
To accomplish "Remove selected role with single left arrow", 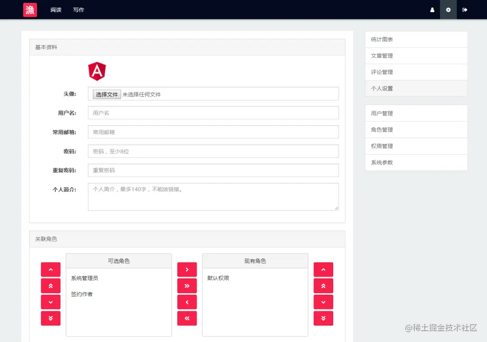I will click(x=187, y=302).
